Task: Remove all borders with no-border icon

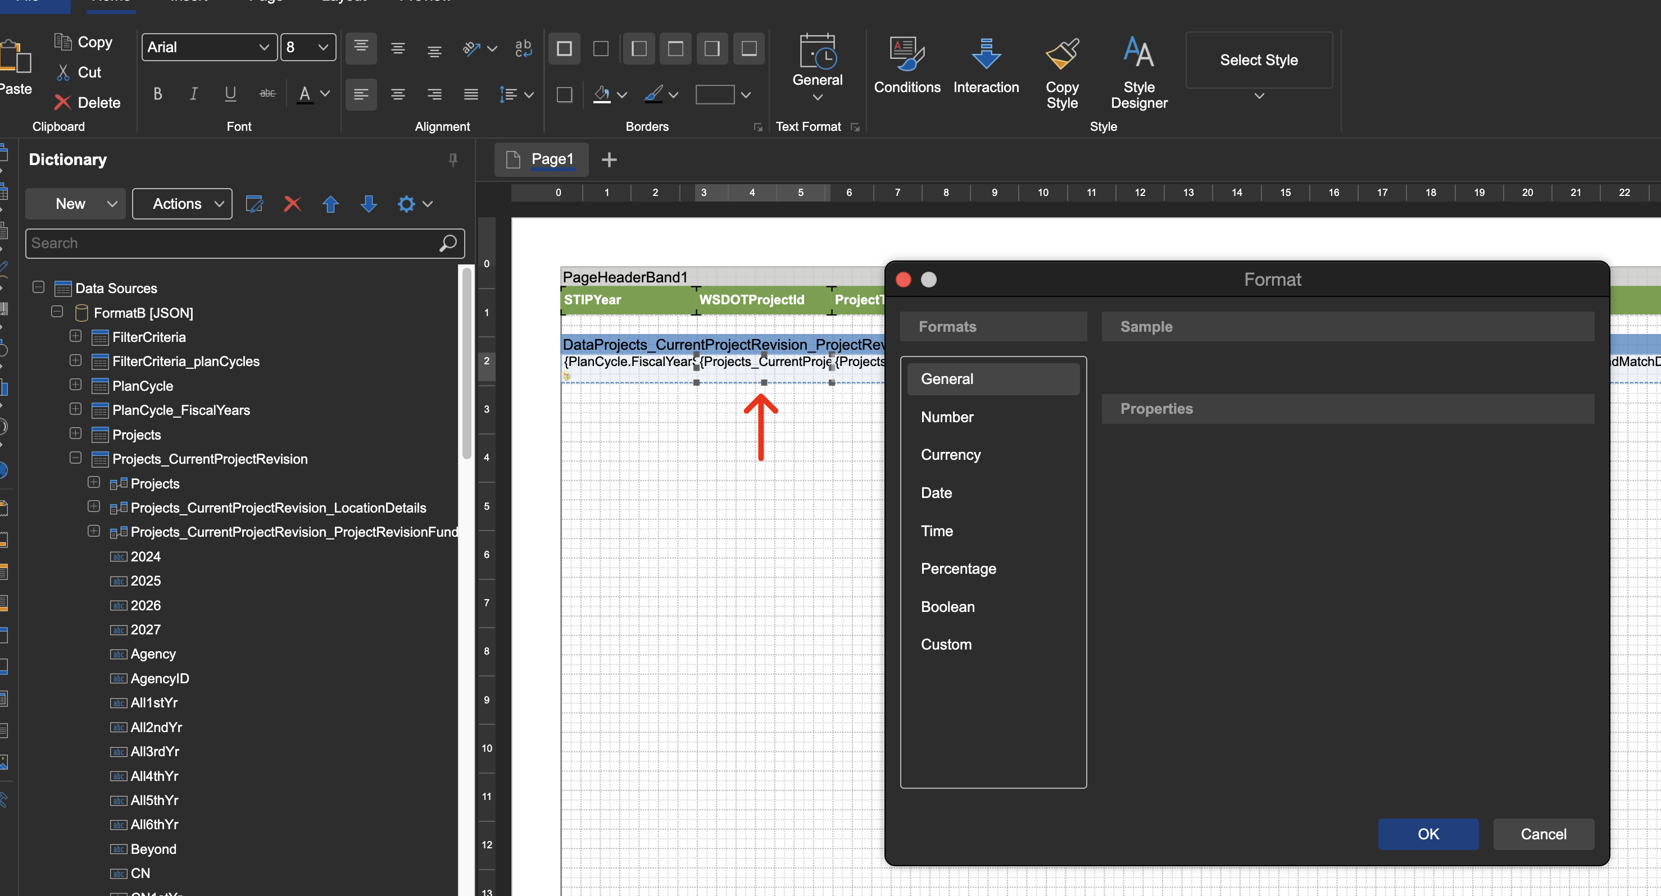Action: click(601, 48)
